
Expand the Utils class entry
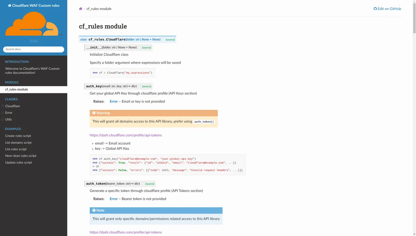[x=3, y=119]
